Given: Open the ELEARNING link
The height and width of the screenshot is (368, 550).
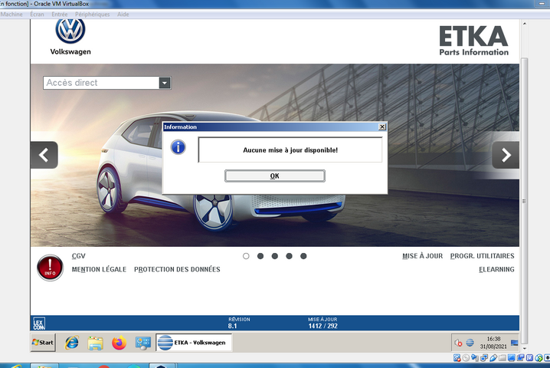Looking at the screenshot, I should click(x=496, y=269).
